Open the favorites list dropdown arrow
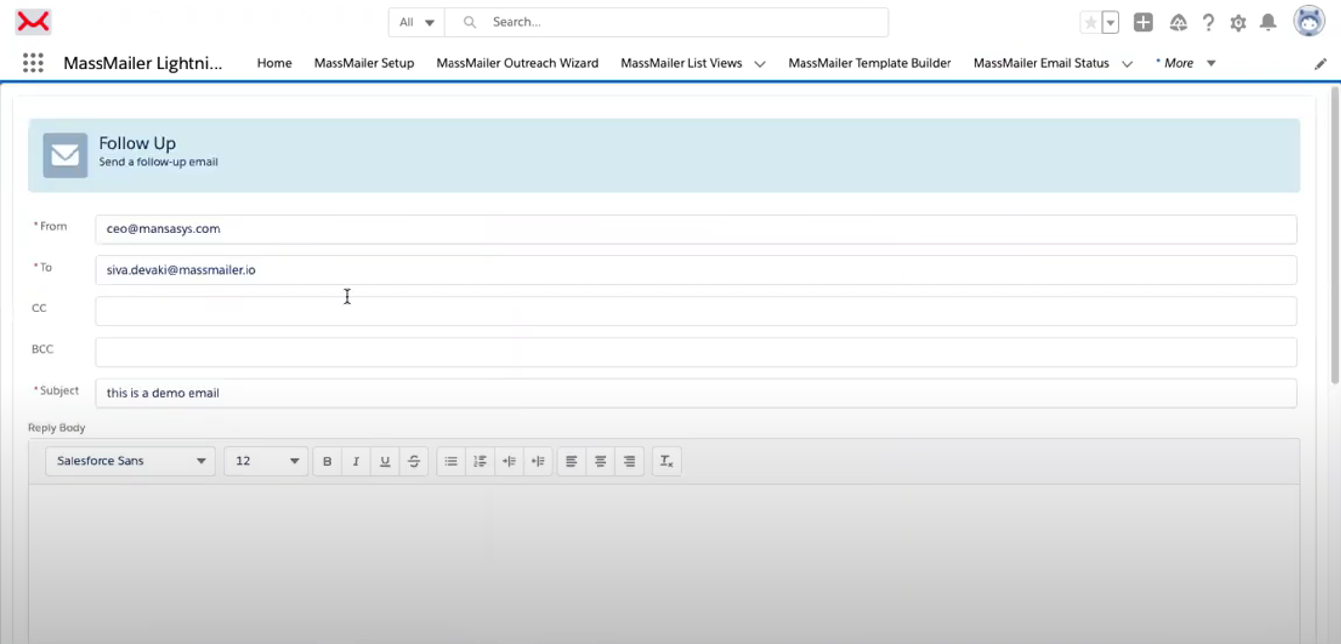1341x644 pixels. (x=1110, y=23)
